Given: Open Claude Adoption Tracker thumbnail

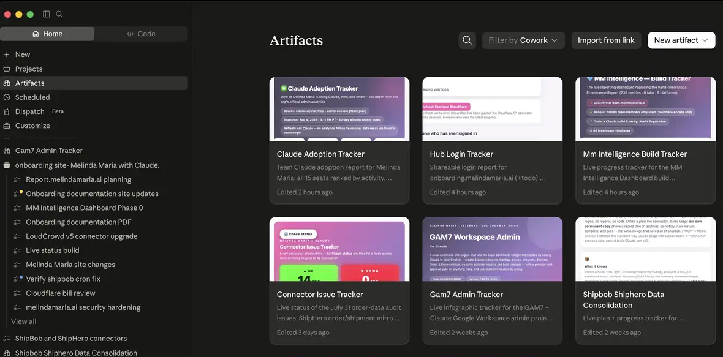Looking at the screenshot, I should pyautogui.click(x=339, y=109).
